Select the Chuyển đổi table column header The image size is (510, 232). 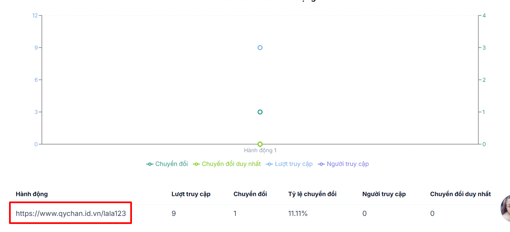(x=250, y=194)
